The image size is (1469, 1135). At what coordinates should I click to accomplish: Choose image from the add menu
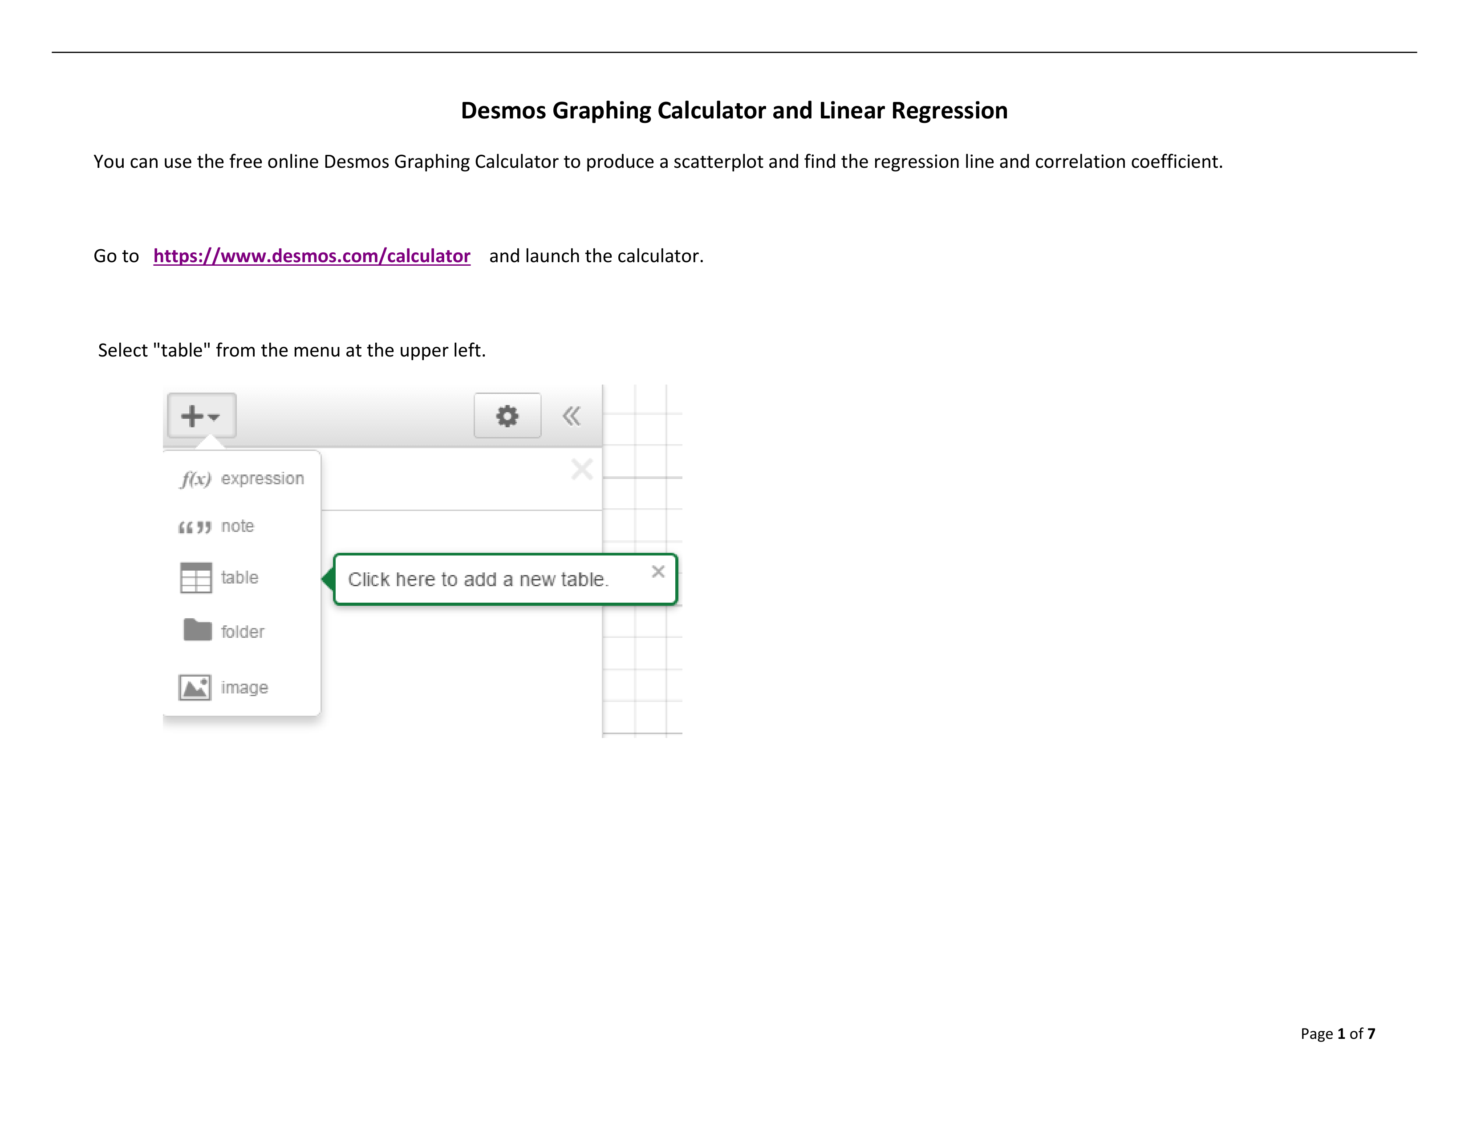(x=223, y=687)
